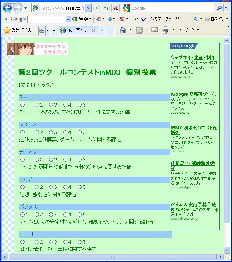Expand the address bar URL dropdown
This screenshot has width=232, height=262.
88,8
